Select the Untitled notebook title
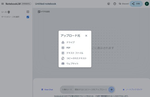The height and width of the screenshot is (97, 150). coord(46,4)
